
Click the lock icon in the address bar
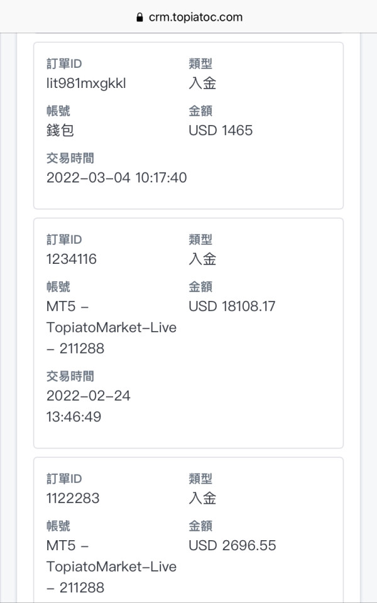click(139, 18)
